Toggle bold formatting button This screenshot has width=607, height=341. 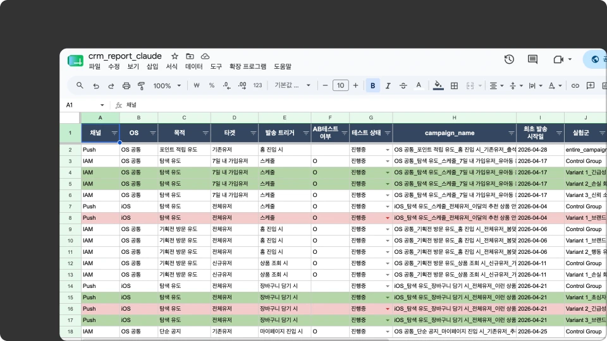373,86
